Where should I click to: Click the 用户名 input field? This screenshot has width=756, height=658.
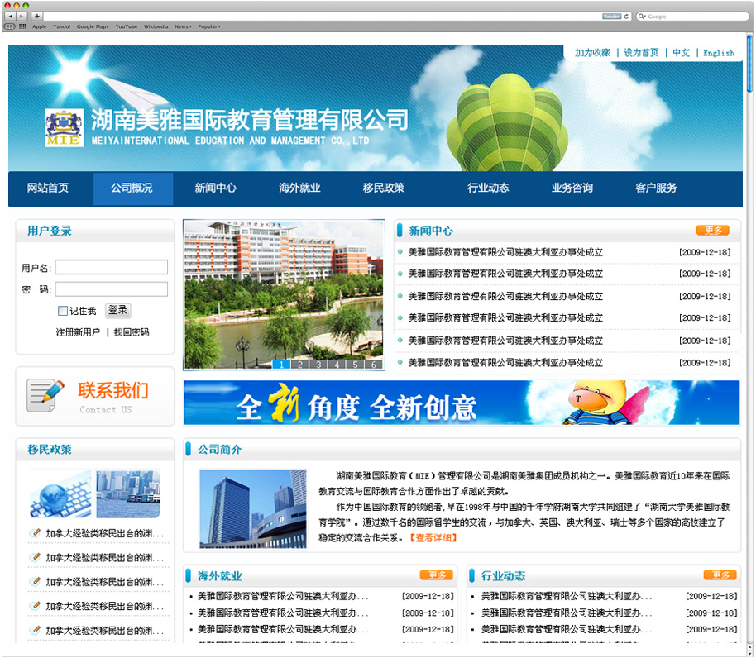[112, 267]
